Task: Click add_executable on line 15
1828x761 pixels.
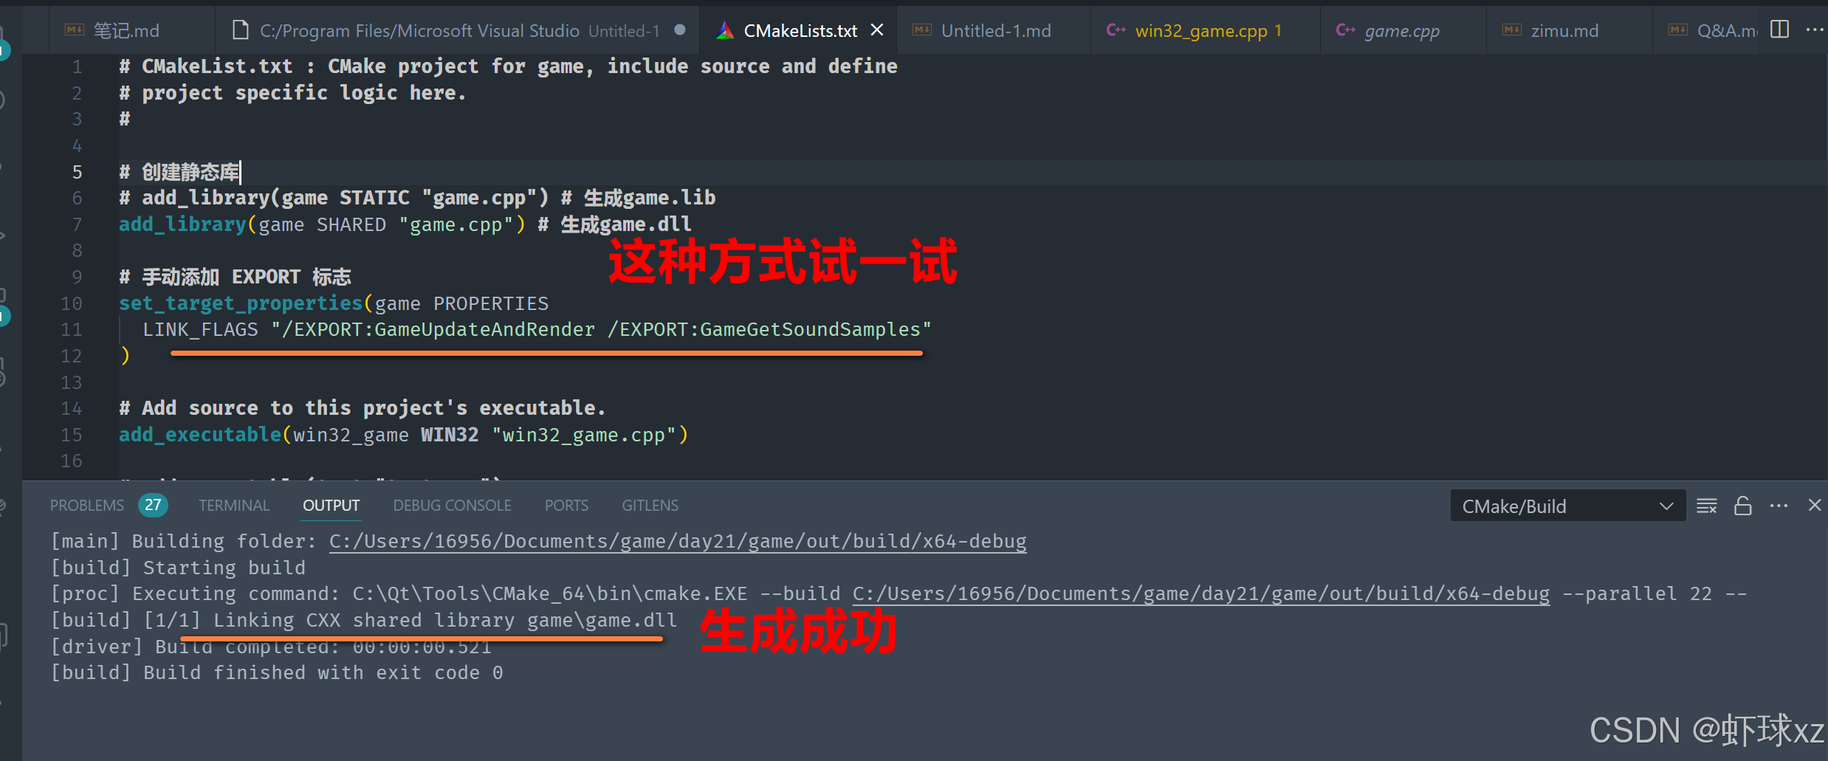Action: click(200, 435)
